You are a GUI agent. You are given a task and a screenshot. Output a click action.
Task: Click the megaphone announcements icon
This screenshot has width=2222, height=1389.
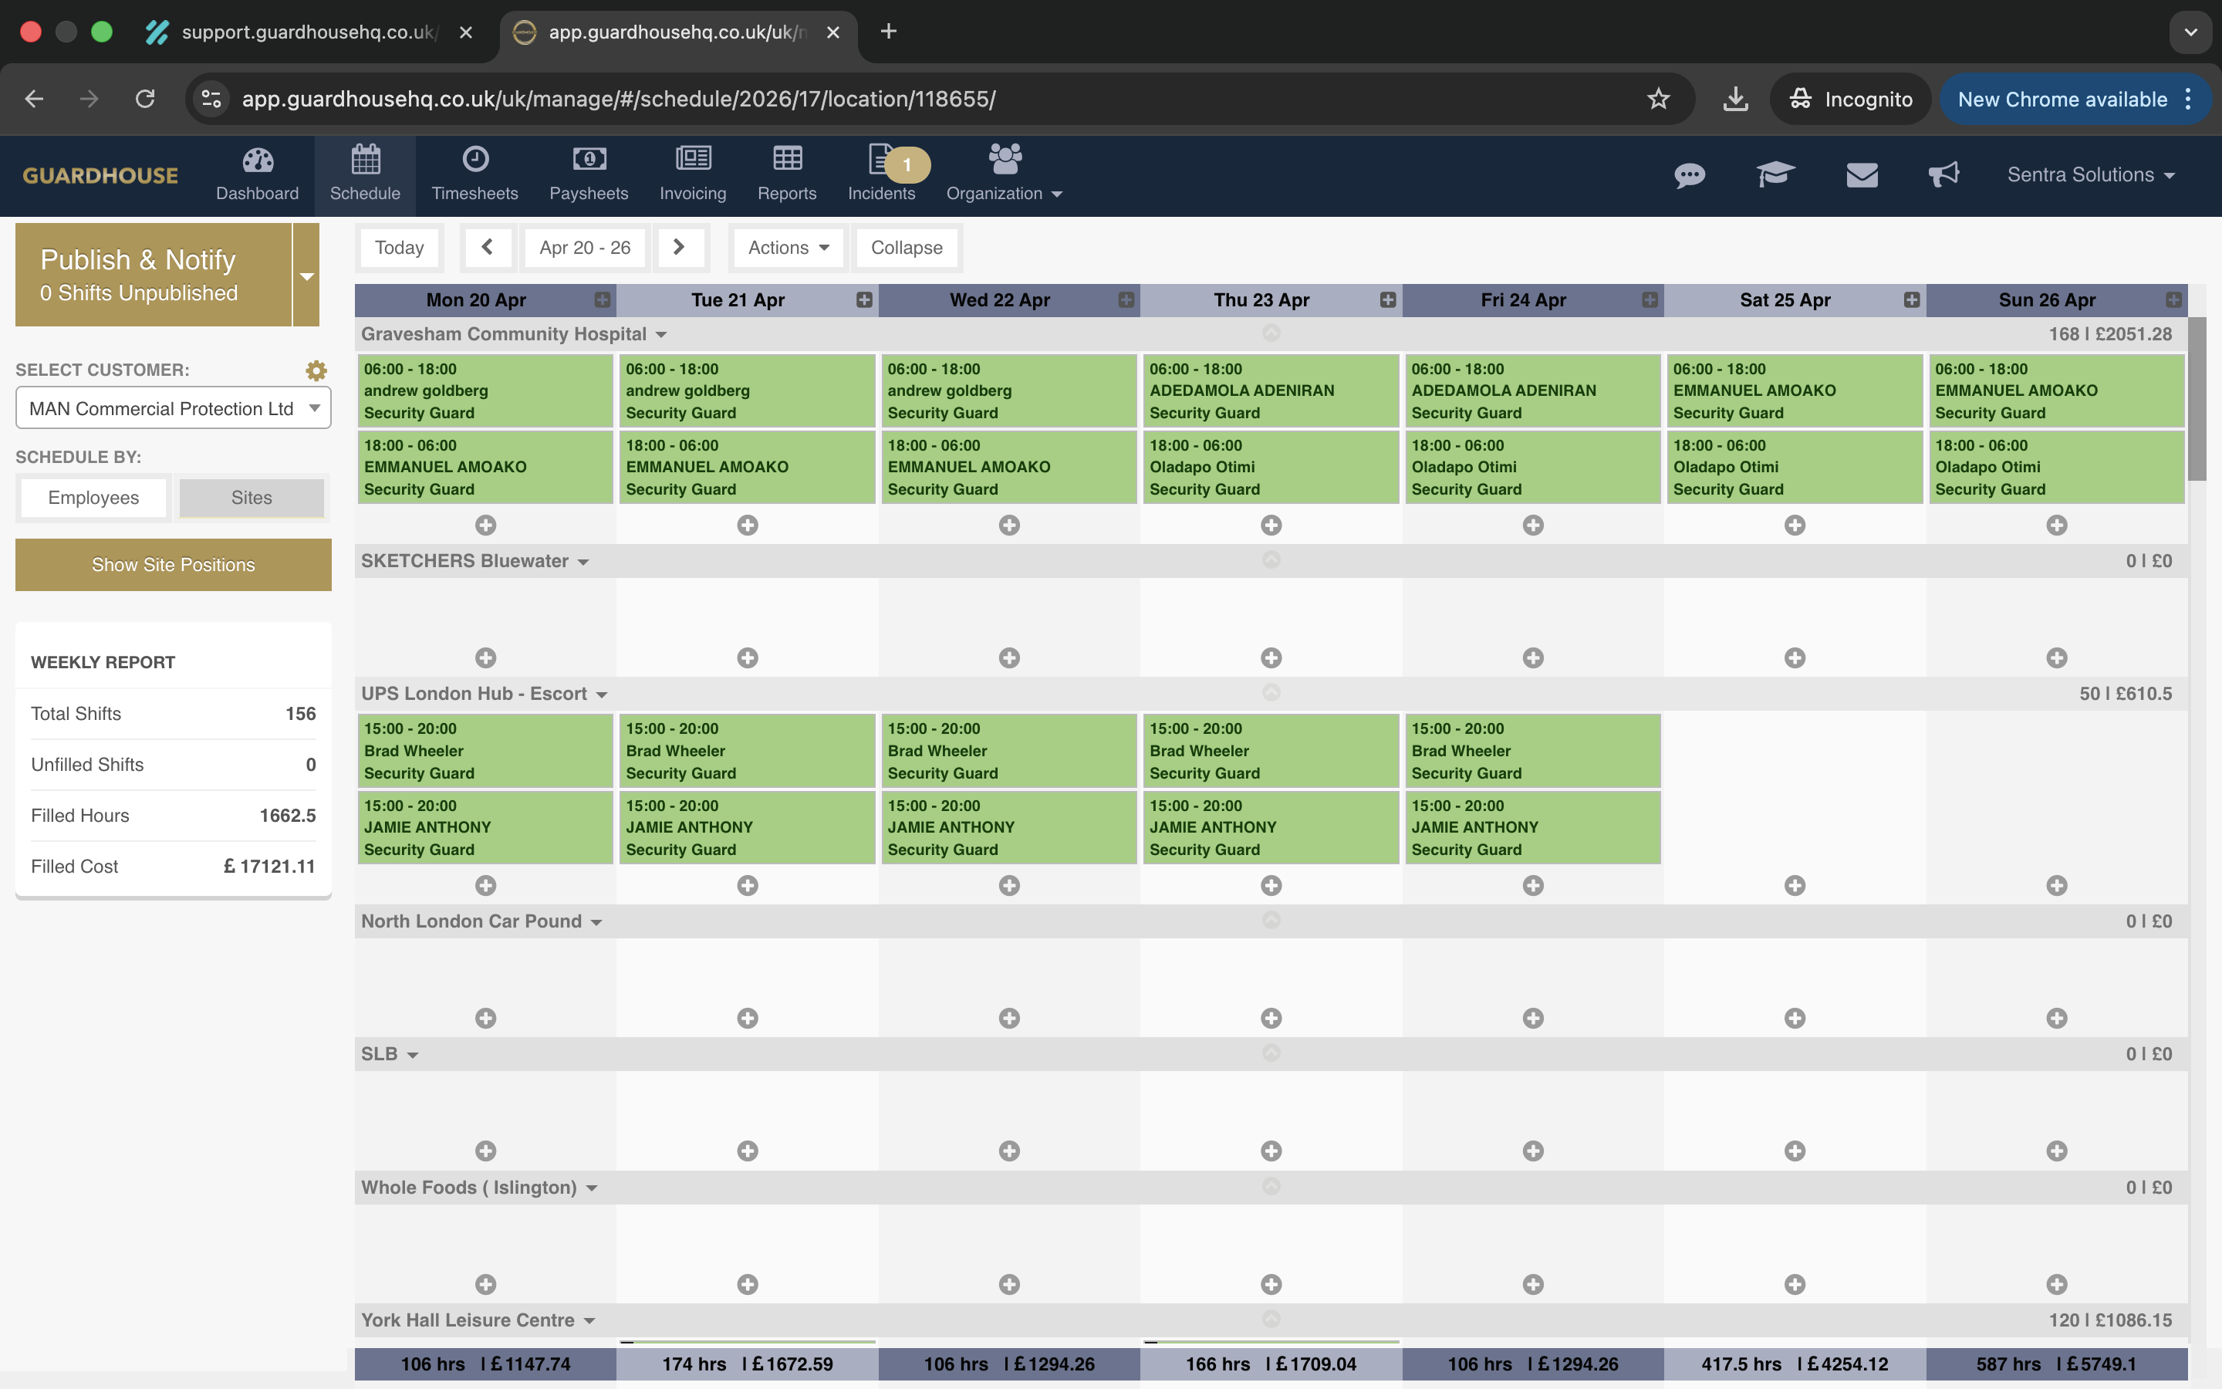click(x=1943, y=174)
